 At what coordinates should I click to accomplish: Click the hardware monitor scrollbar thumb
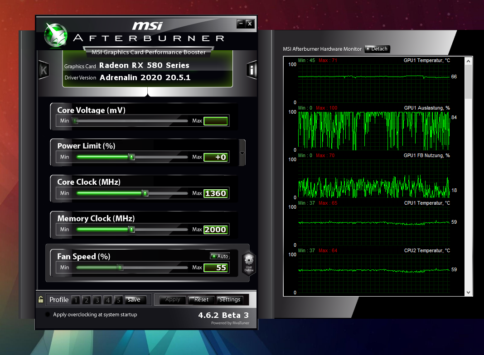[468, 82]
